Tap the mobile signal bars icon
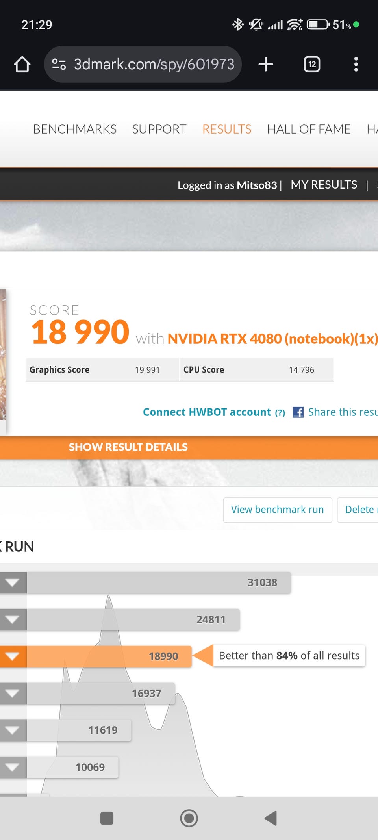The height and width of the screenshot is (840, 378). pos(275,25)
